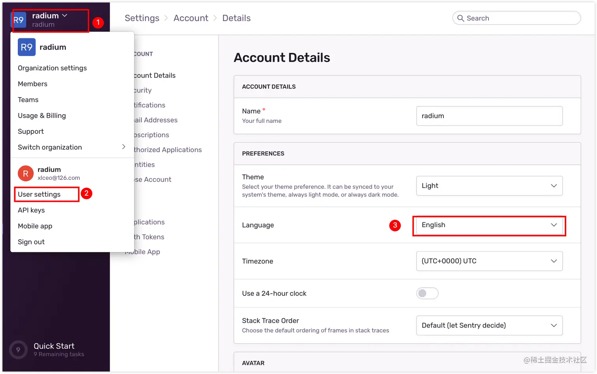
Task: Open the Timezone dropdown
Action: point(489,261)
